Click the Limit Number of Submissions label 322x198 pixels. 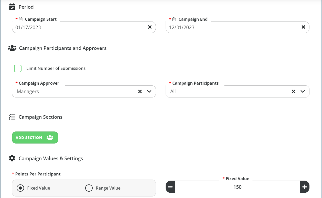tap(56, 68)
